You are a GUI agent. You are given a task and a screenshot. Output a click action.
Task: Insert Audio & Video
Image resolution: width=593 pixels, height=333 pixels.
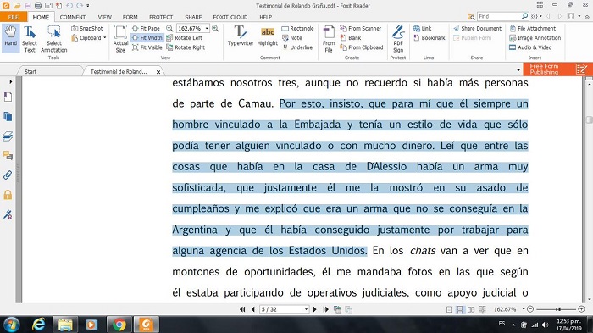pyautogui.click(x=530, y=47)
